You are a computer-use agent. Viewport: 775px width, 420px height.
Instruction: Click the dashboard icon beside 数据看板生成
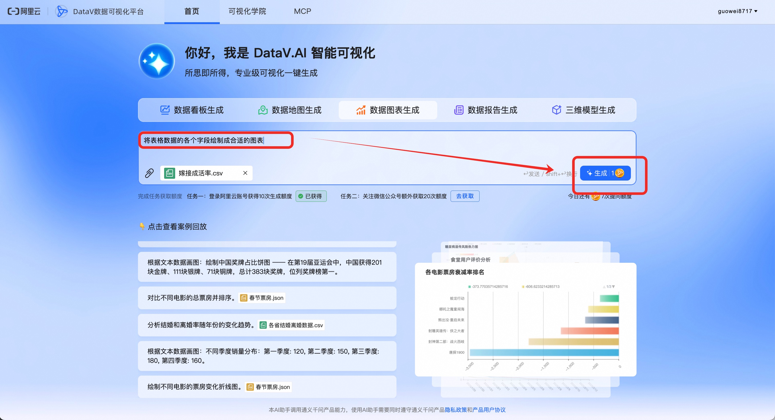coord(165,110)
